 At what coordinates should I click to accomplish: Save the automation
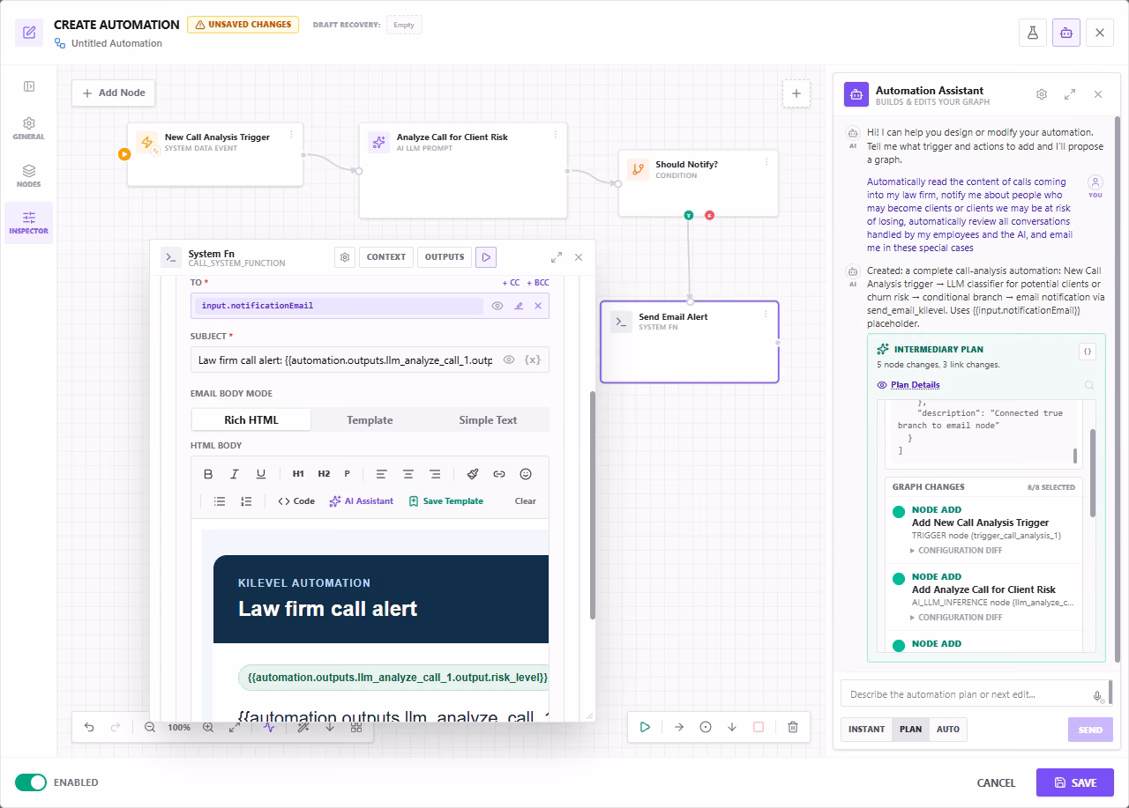(1075, 782)
